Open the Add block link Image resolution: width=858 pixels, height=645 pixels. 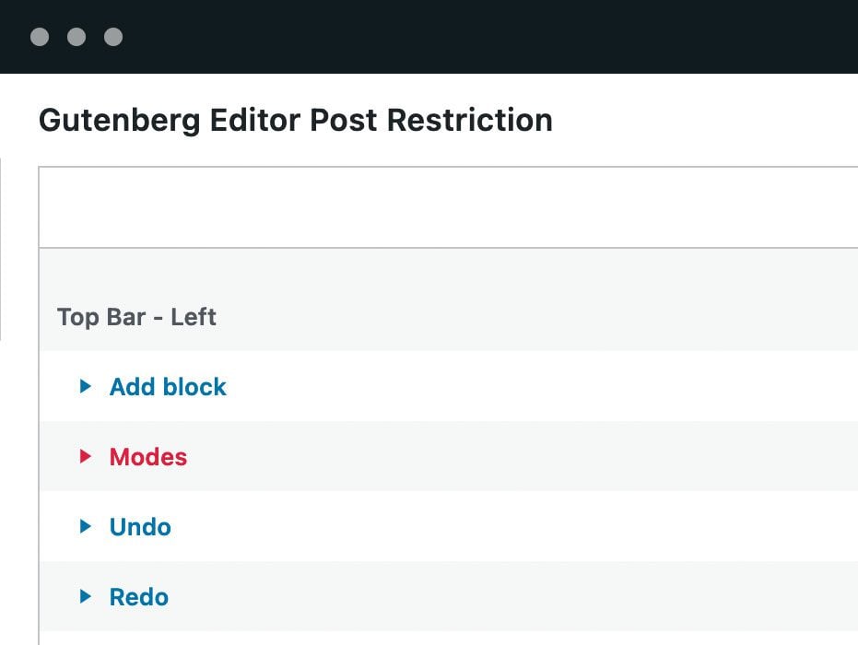[x=168, y=387]
